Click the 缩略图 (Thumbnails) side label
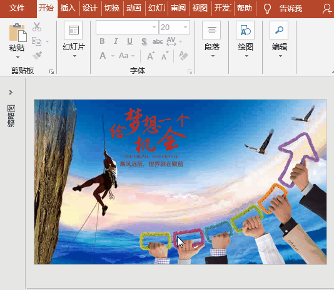 (11, 116)
